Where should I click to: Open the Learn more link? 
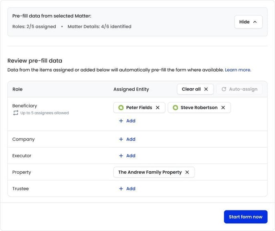(x=238, y=70)
